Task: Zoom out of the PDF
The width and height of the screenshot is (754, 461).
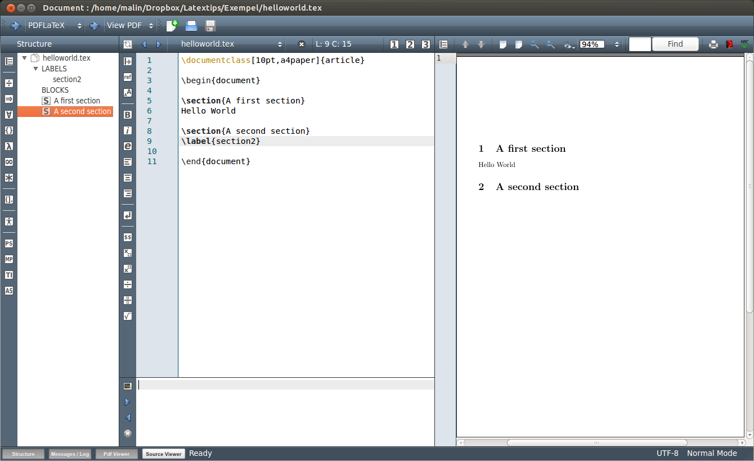Action: 550,44
